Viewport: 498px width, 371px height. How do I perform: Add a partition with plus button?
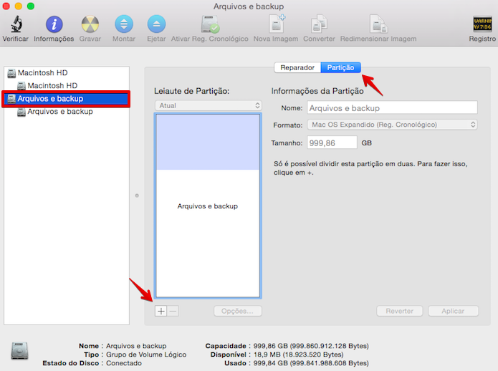pyautogui.click(x=161, y=311)
